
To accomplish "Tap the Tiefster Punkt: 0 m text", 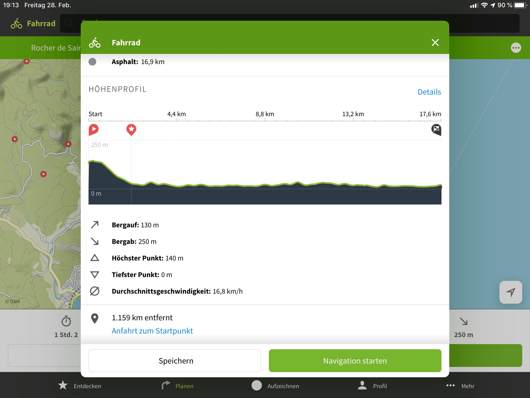I will pyautogui.click(x=142, y=275).
